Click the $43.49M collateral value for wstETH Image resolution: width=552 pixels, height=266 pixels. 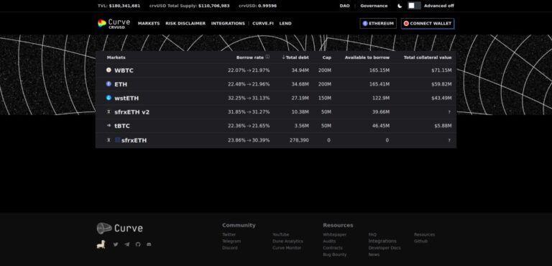pos(441,98)
